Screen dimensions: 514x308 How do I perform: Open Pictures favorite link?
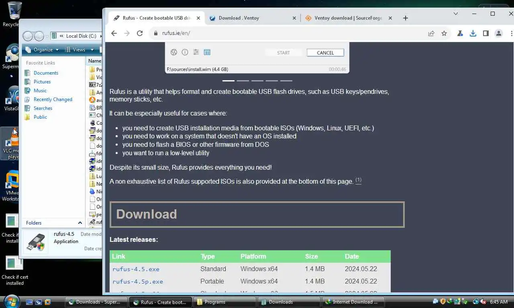point(42,82)
